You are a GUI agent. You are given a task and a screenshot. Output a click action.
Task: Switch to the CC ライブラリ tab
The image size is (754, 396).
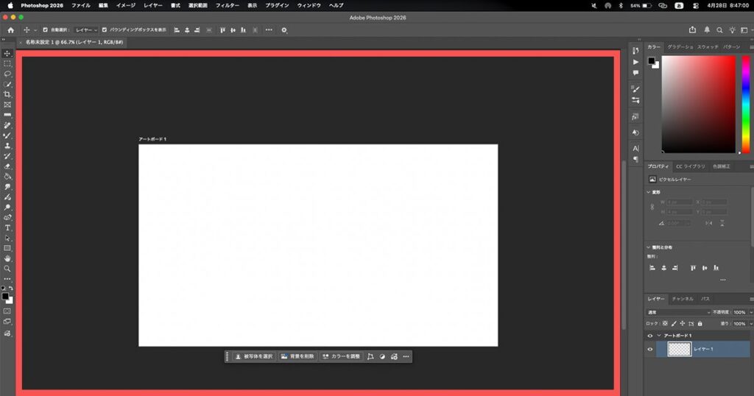691,166
